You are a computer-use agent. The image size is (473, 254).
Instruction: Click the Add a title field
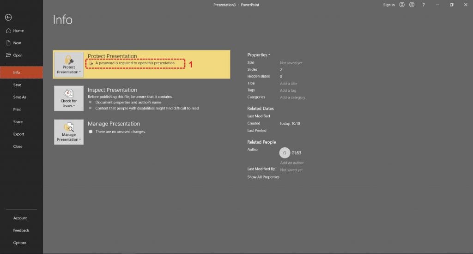point(288,84)
